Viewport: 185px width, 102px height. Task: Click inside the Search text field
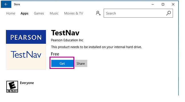pyautogui.click(x=135, y=13)
